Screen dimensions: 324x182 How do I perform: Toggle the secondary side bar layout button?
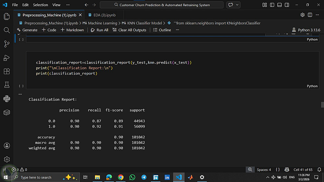pyautogui.click(x=287, y=5)
